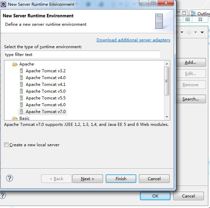Screen dimensions: 210x208
Task: Select Apache Tomcat v5.5 runtime
Action: point(46,98)
